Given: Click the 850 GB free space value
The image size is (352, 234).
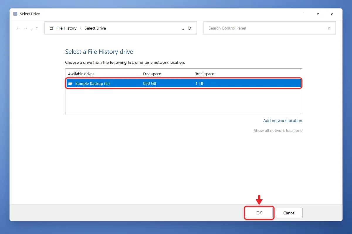Looking at the screenshot, I should 150,83.
